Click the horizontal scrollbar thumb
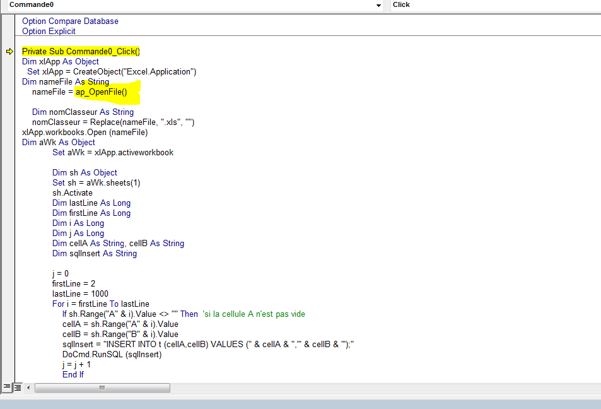Image resolution: width=601 pixels, height=409 pixels. [102, 388]
